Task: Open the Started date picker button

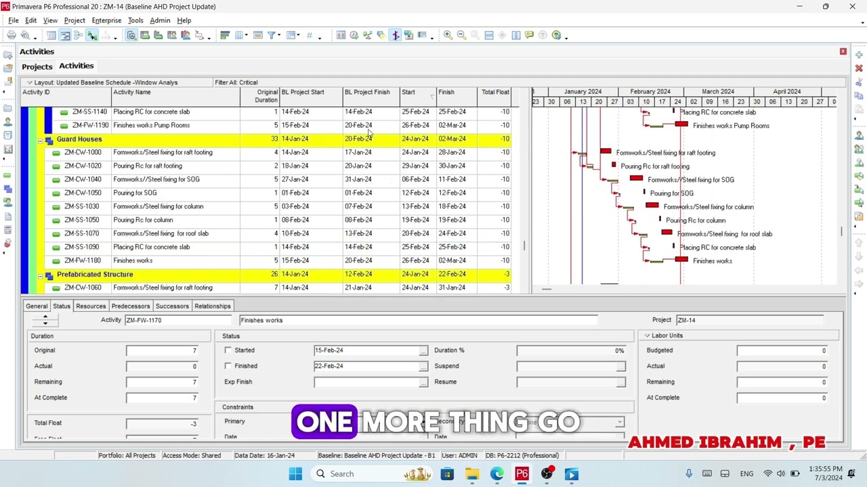Action: pyautogui.click(x=423, y=350)
